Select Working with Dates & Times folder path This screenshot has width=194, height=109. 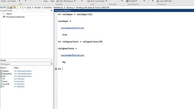[92, 7]
